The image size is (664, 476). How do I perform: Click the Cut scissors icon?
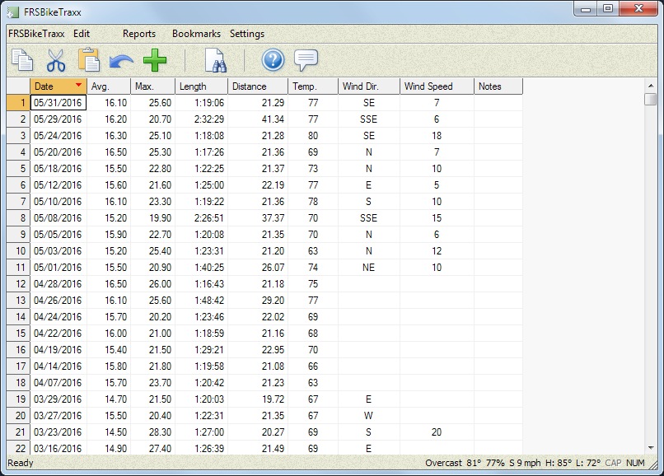(55, 60)
